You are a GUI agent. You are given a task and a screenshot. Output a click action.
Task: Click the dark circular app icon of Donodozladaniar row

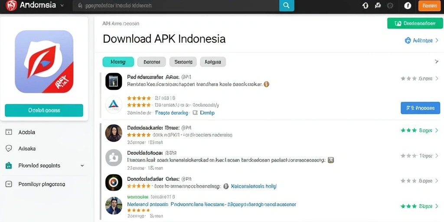(114, 183)
